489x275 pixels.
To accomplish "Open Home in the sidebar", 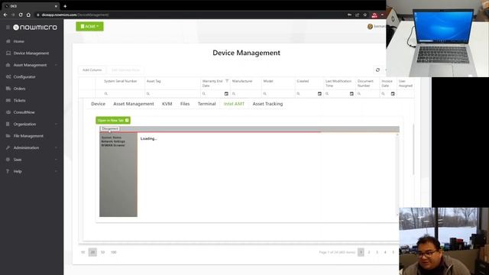I will [18, 41].
